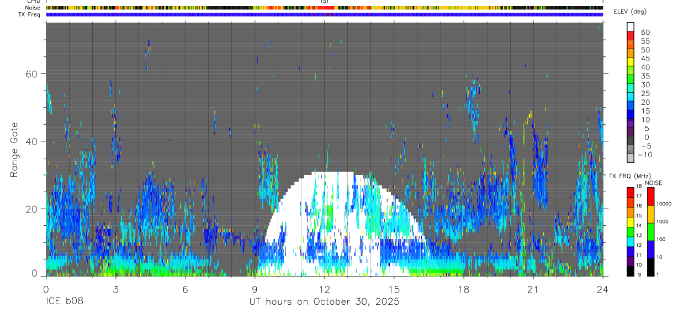Click x-axis tick label "24"

(603, 289)
